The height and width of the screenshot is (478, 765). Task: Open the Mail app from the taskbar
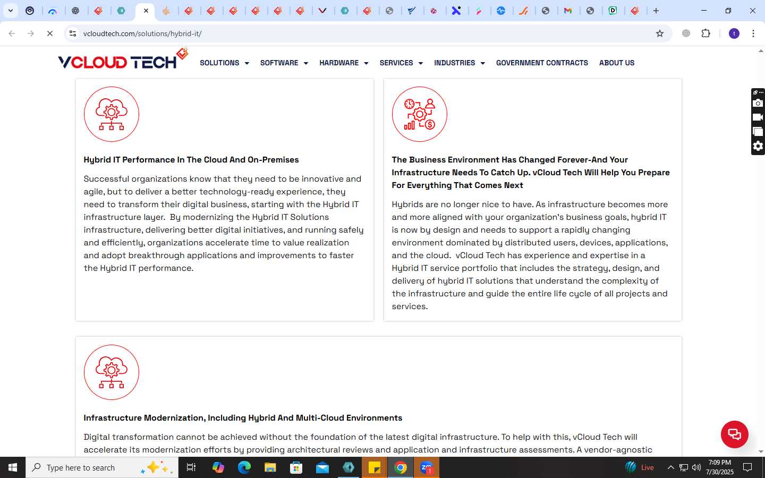coord(322,467)
